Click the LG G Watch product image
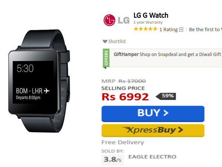The width and height of the screenshot is (222, 167). (x=39, y=81)
